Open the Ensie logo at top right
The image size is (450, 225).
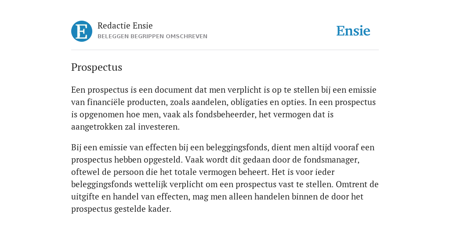pos(353,31)
